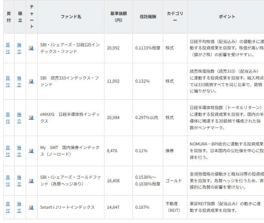Click 積立 link for 読売333インデックス・ファンド
Image resolution: width=264 pixels, height=223 pixels.
tap(19, 81)
